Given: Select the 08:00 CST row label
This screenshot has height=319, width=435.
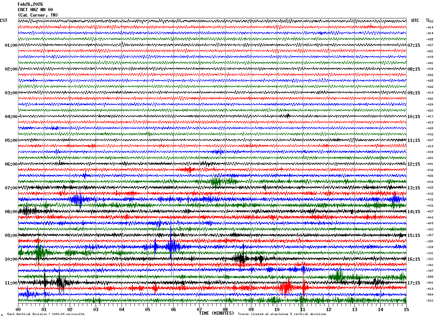Looking at the screenshot, I should (11, 212).
